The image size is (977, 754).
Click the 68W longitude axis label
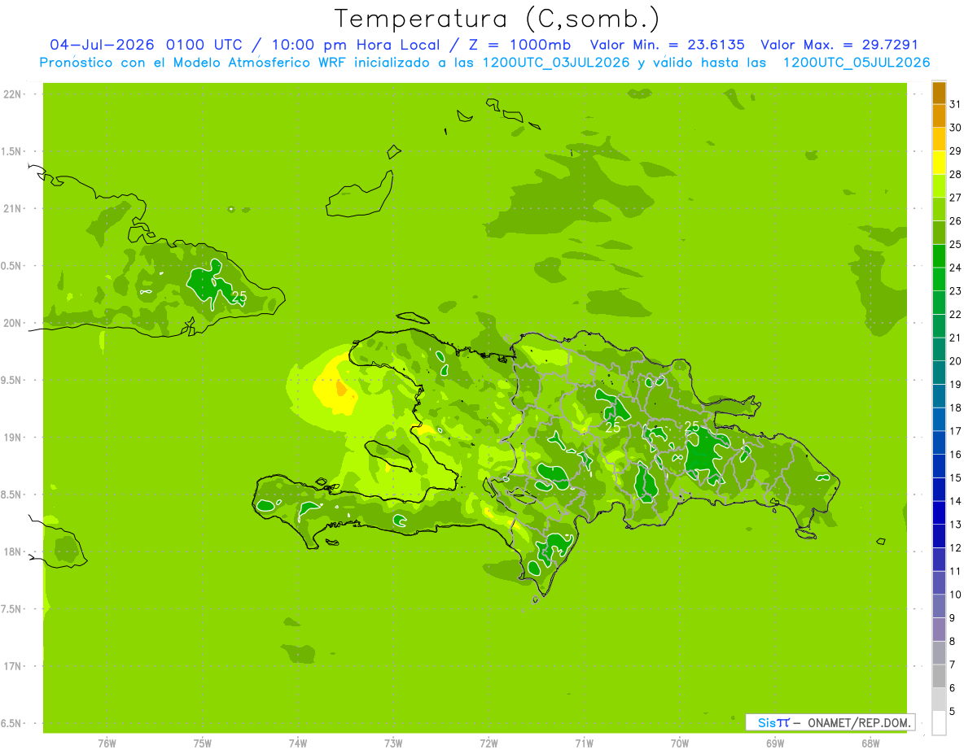pos(870,743)
